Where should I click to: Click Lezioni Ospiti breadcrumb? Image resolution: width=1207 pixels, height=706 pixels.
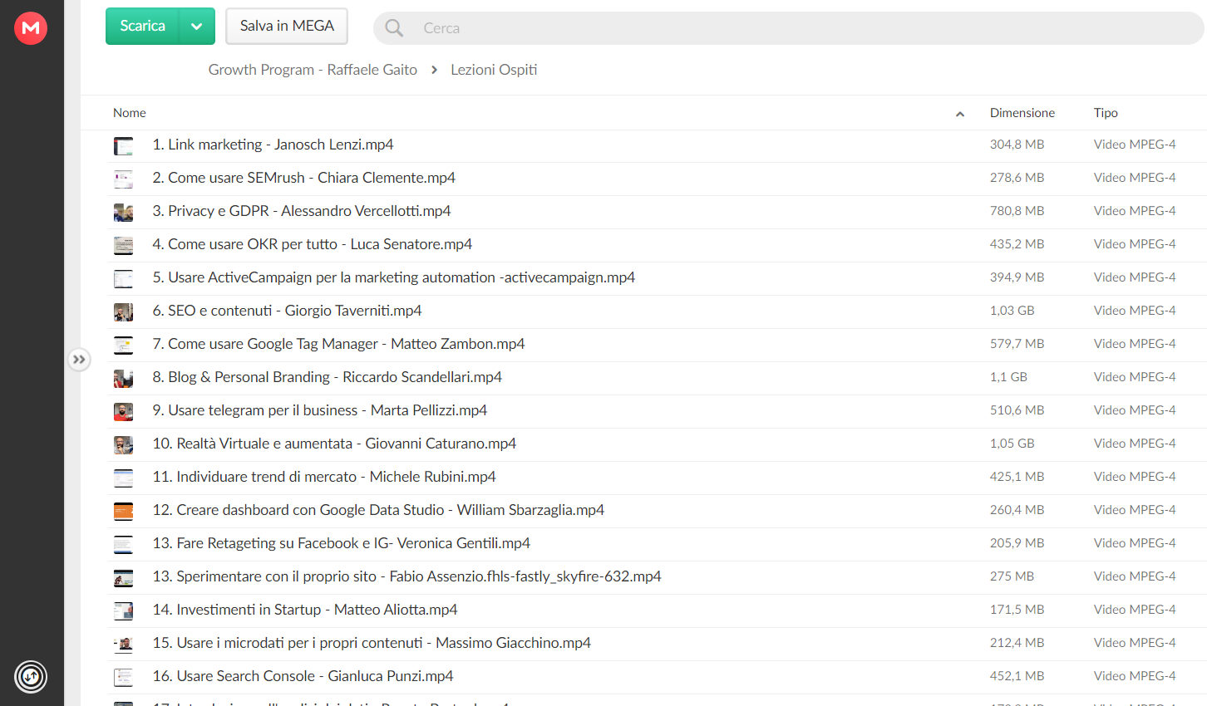coord(494,70)
